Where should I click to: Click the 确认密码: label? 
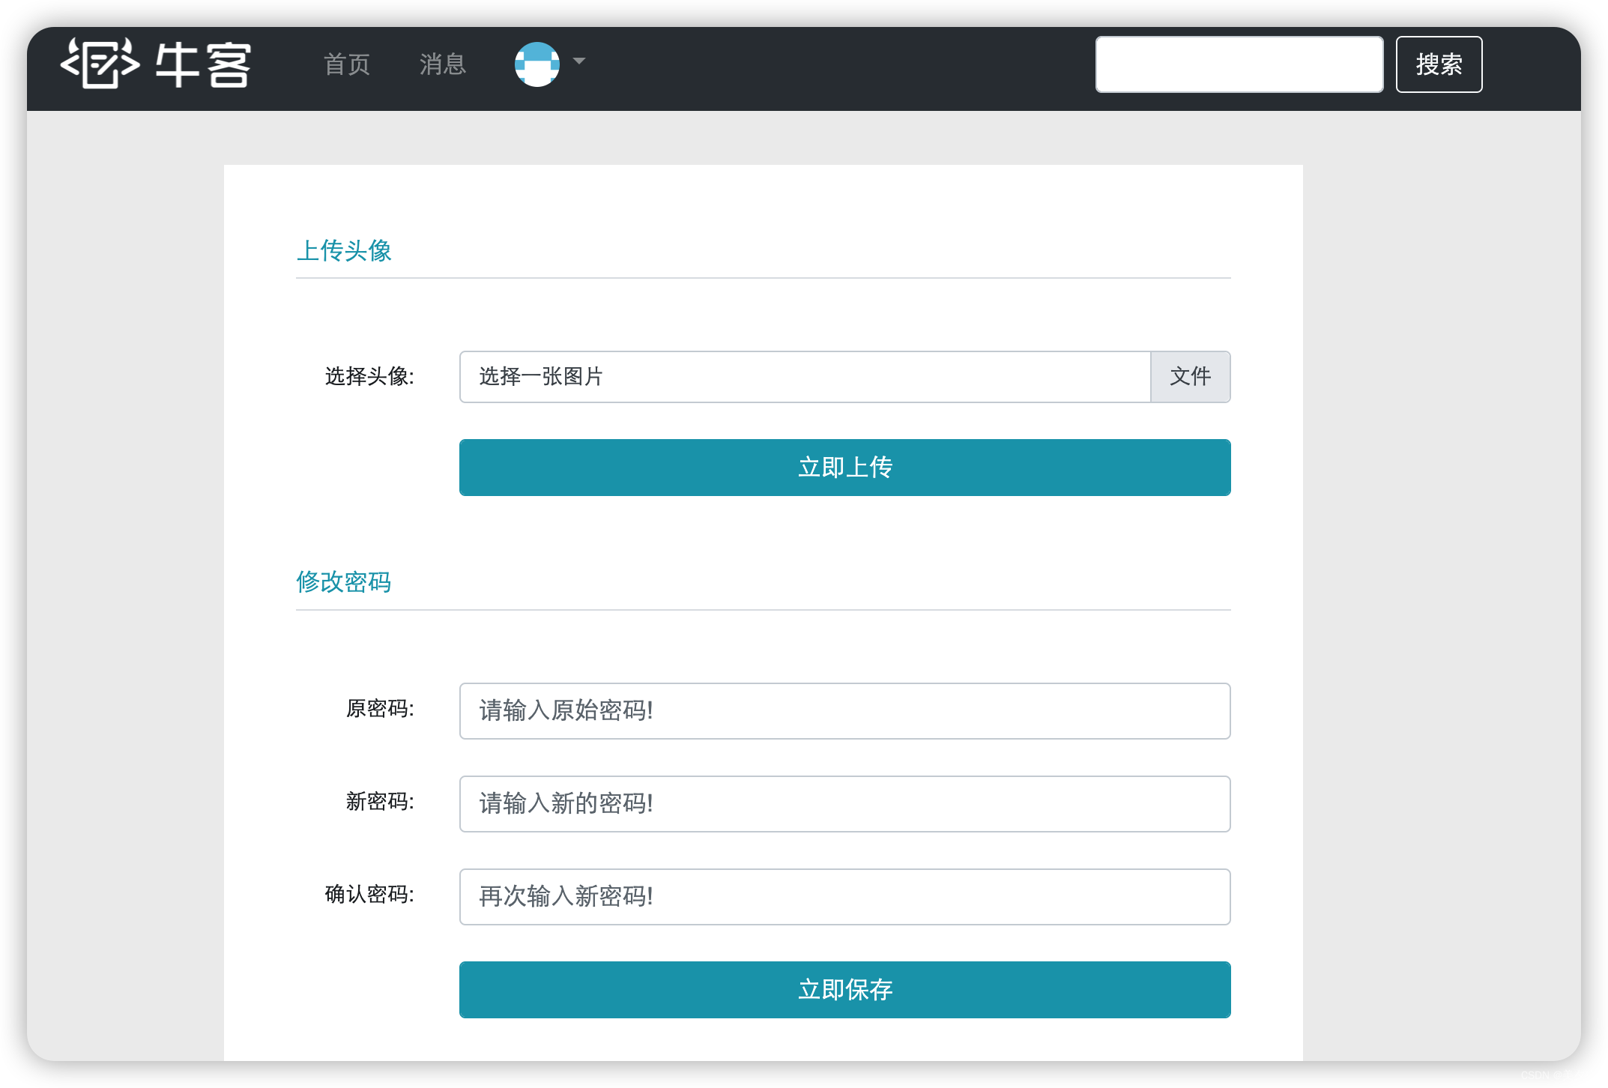369,895
